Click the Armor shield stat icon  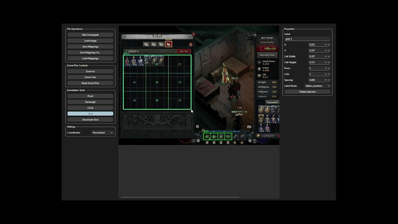tap(259, 69)
